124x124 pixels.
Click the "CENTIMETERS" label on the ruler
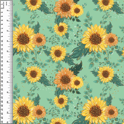[4, 5]
